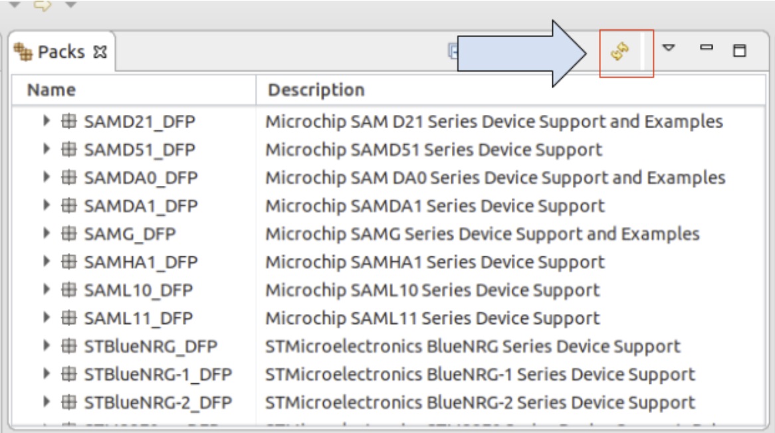Image resolution: width=775 pixels, height=433 pixels.
Task: Expand the STBlueNRG-1_DFP tree node
Action: 46,374
